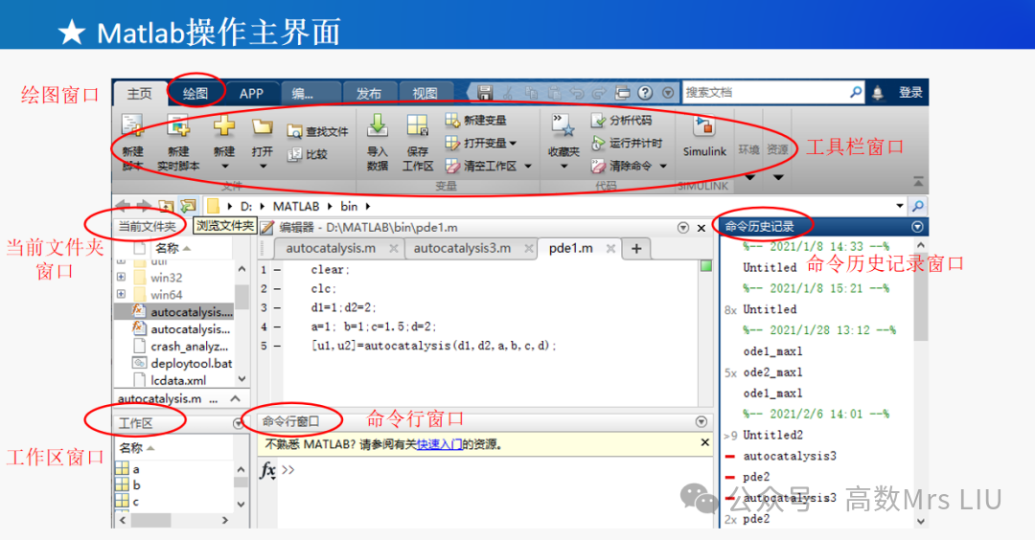Click the 新建实时脚本 (New Live Script) icon

point(178,126)
